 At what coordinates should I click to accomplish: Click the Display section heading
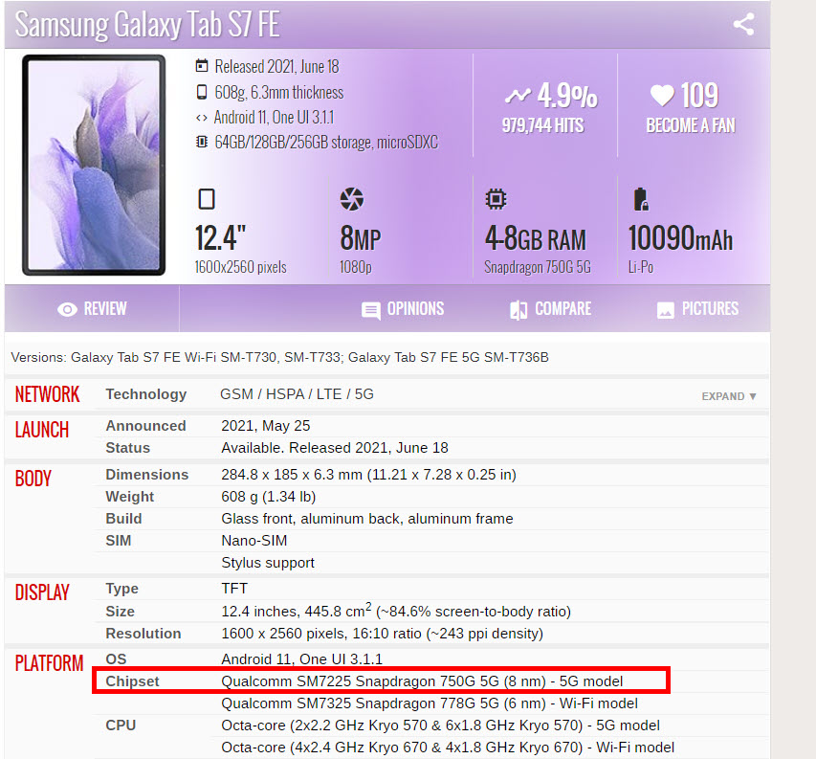pyautogui.click(x=42, y=592)
